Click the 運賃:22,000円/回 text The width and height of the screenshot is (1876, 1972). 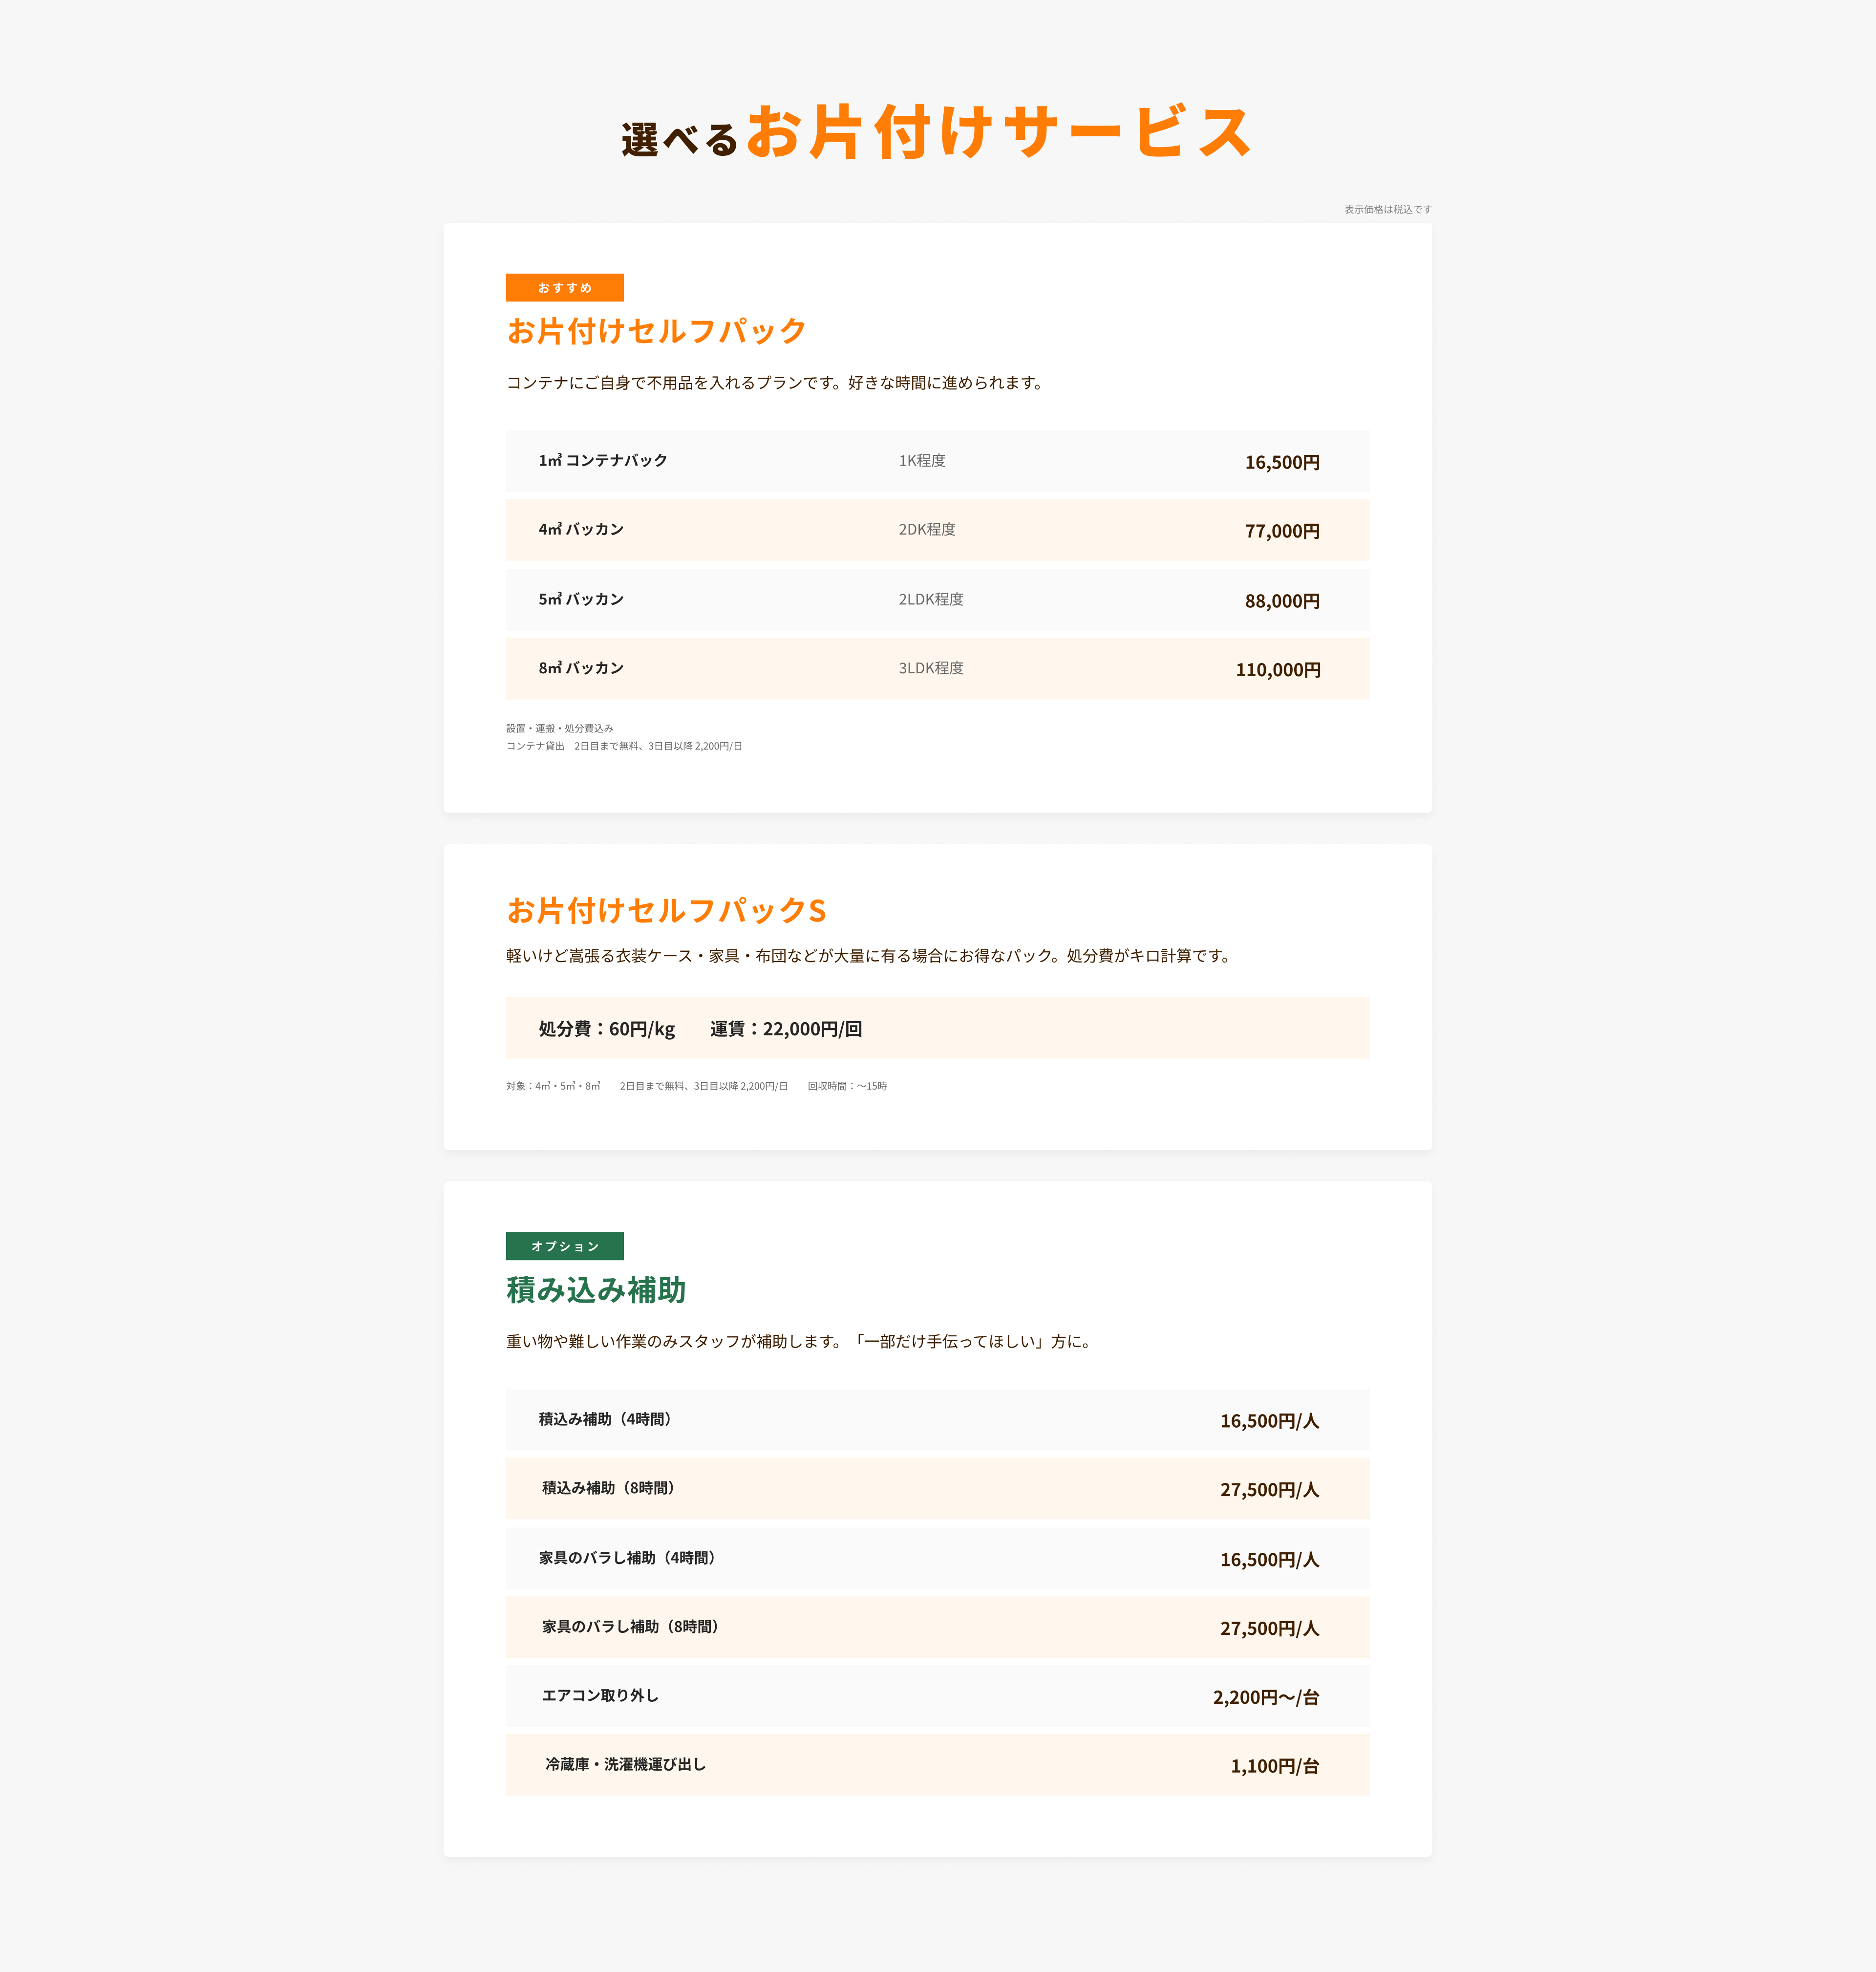[x=785, y=1029]
